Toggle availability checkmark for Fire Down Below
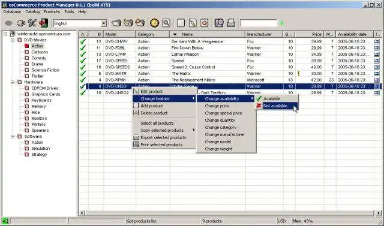 (83, 48)
